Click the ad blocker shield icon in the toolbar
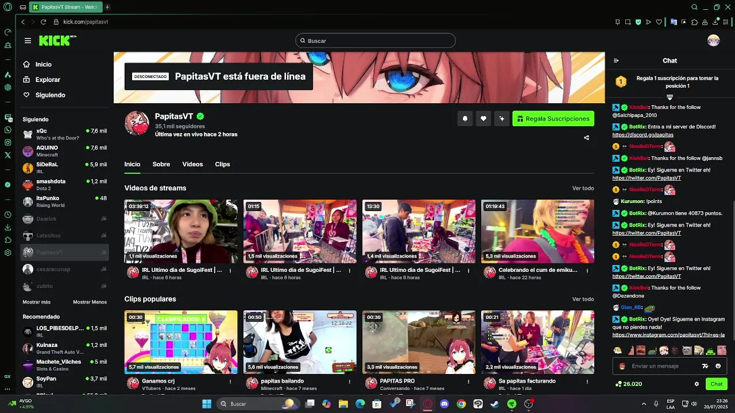 point(638,22)
